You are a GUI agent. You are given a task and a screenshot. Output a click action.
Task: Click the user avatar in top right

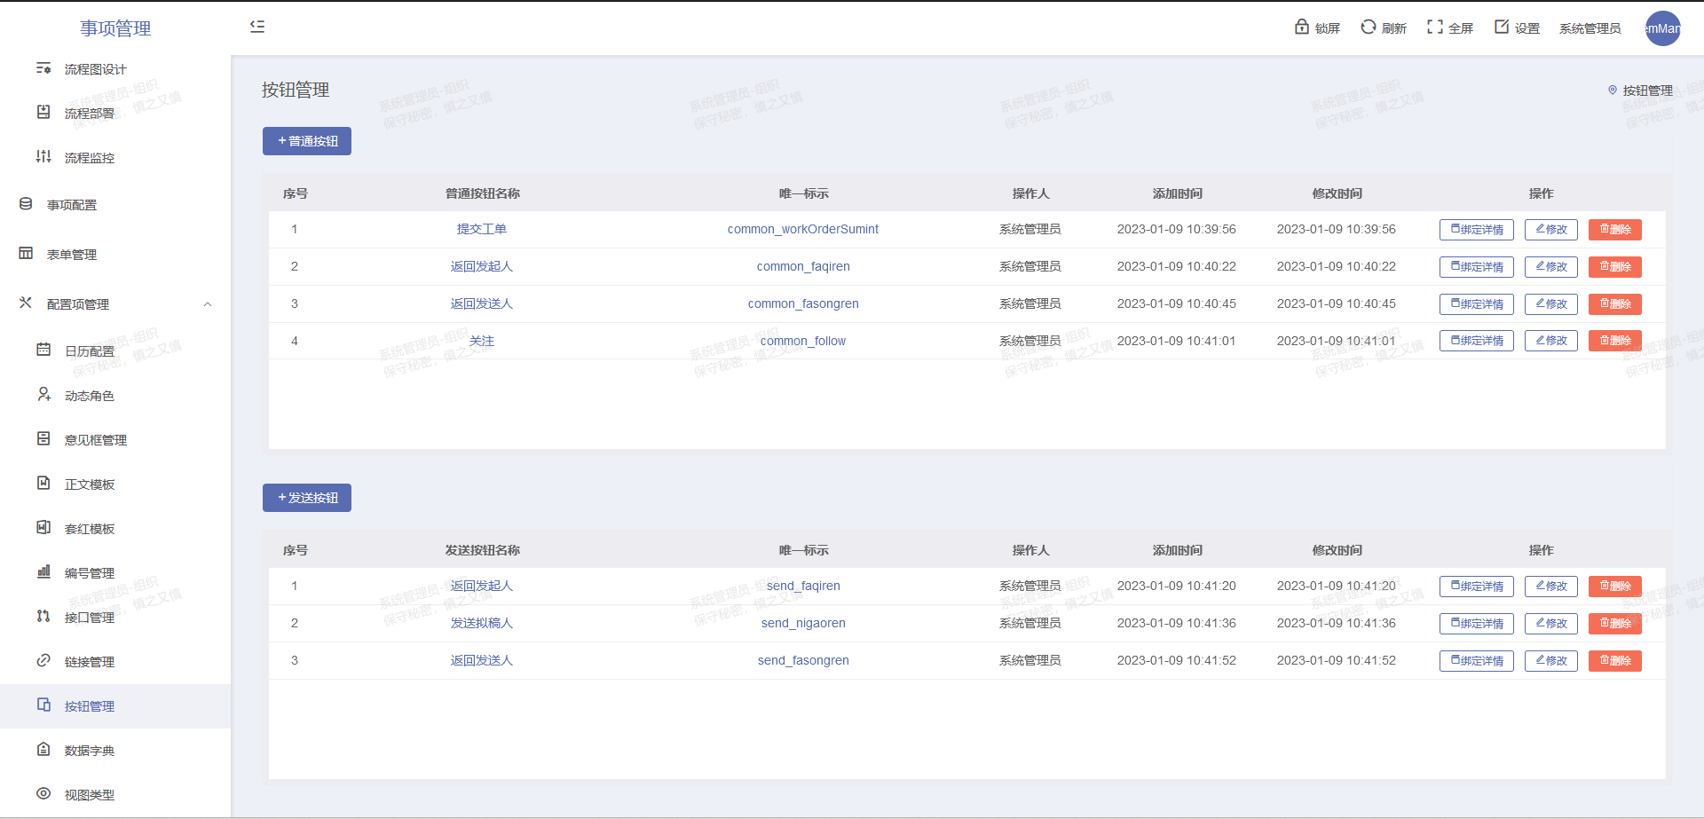click(1662, 28)
